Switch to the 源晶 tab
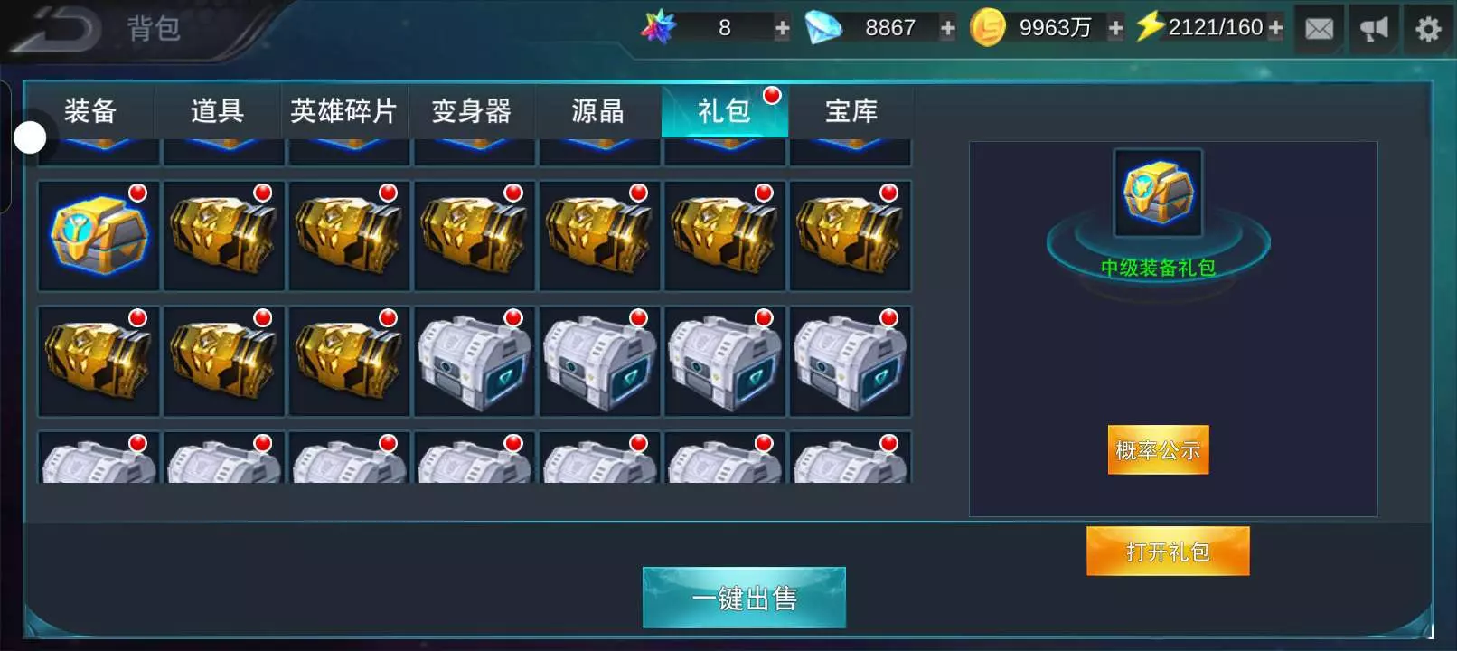 (597, 111)
